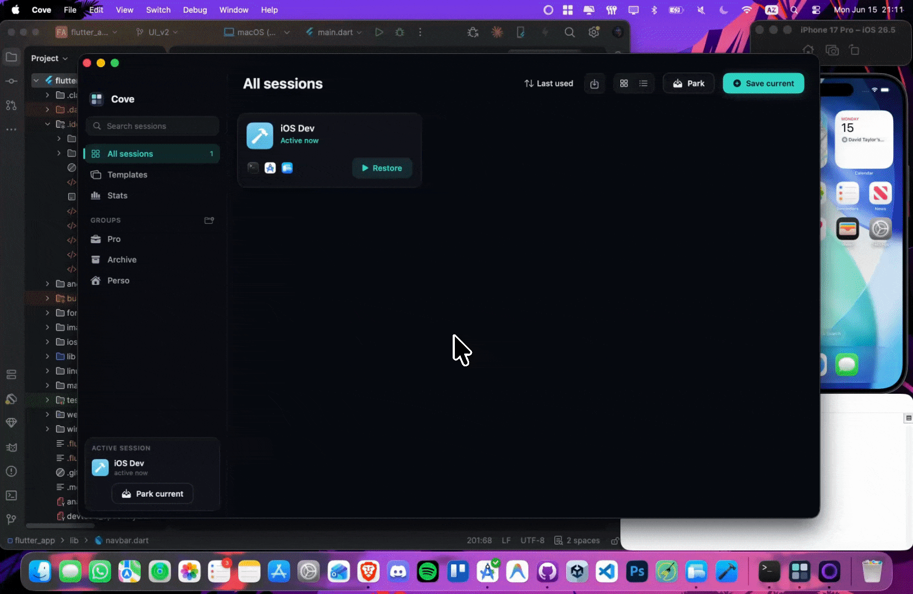Open the Last used sort dropdown
Image resolution: width=913 pixels, height=594 pixels.
point(548,84)
